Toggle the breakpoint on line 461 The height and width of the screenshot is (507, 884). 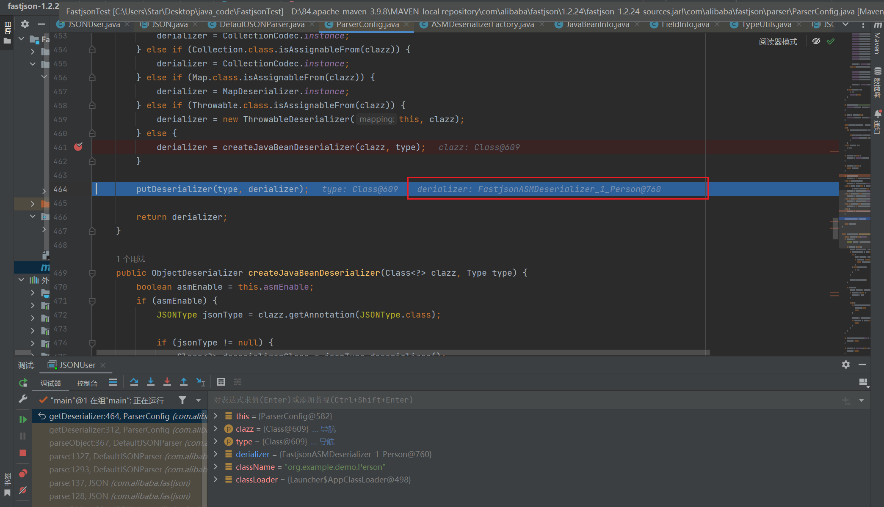click(x=78, y=147)
